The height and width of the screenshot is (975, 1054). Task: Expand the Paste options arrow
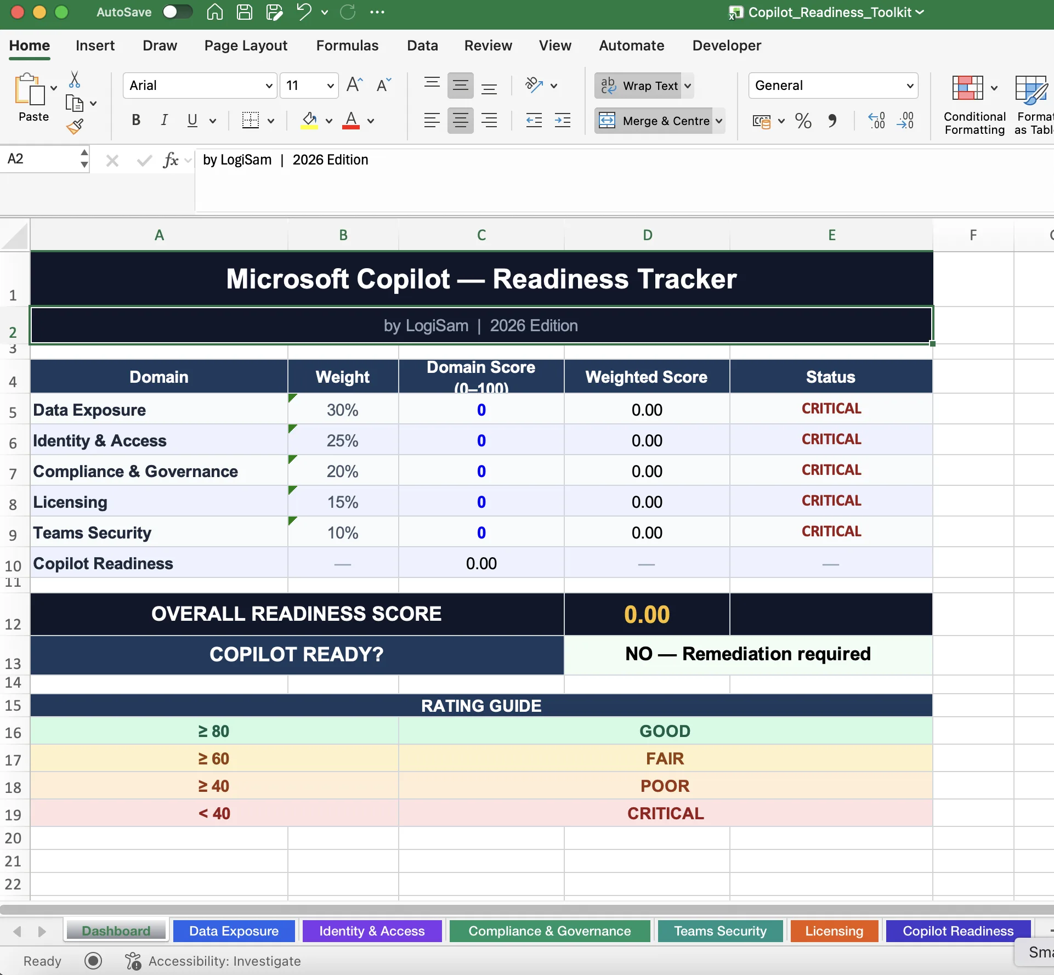54,88
